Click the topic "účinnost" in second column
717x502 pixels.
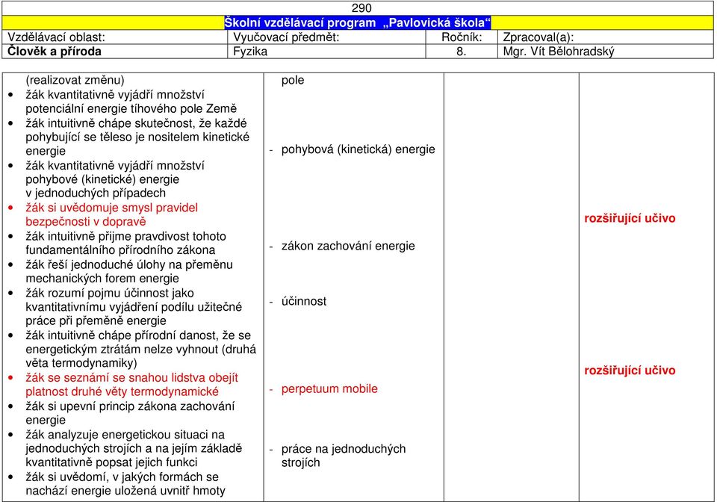(x=304, y=301)
